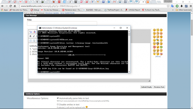Click the 100.0% DISM progress line
This screenshot has height=109, width=193.
pyautogui.click(x=71, y=55)
